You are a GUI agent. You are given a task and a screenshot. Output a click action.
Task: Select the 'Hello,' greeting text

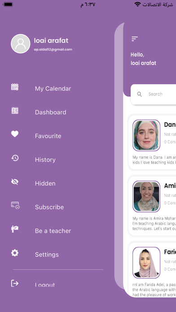(137, 55)
